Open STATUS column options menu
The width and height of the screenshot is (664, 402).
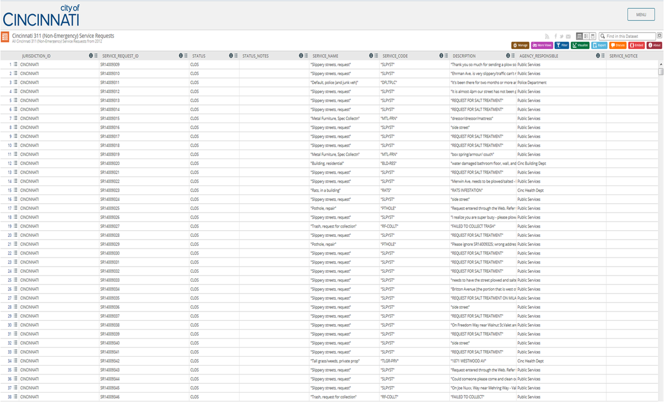(236, 56)
